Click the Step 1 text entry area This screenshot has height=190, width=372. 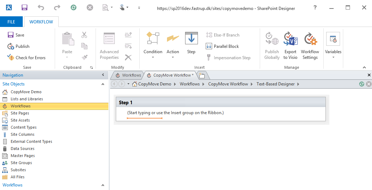pyautogui.click(x=176, y=113)
